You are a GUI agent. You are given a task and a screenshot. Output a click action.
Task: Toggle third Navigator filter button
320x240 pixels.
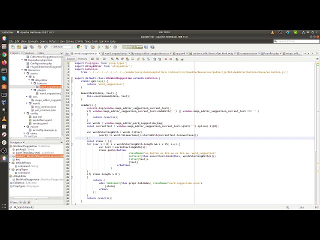click(x=29, y=202)
